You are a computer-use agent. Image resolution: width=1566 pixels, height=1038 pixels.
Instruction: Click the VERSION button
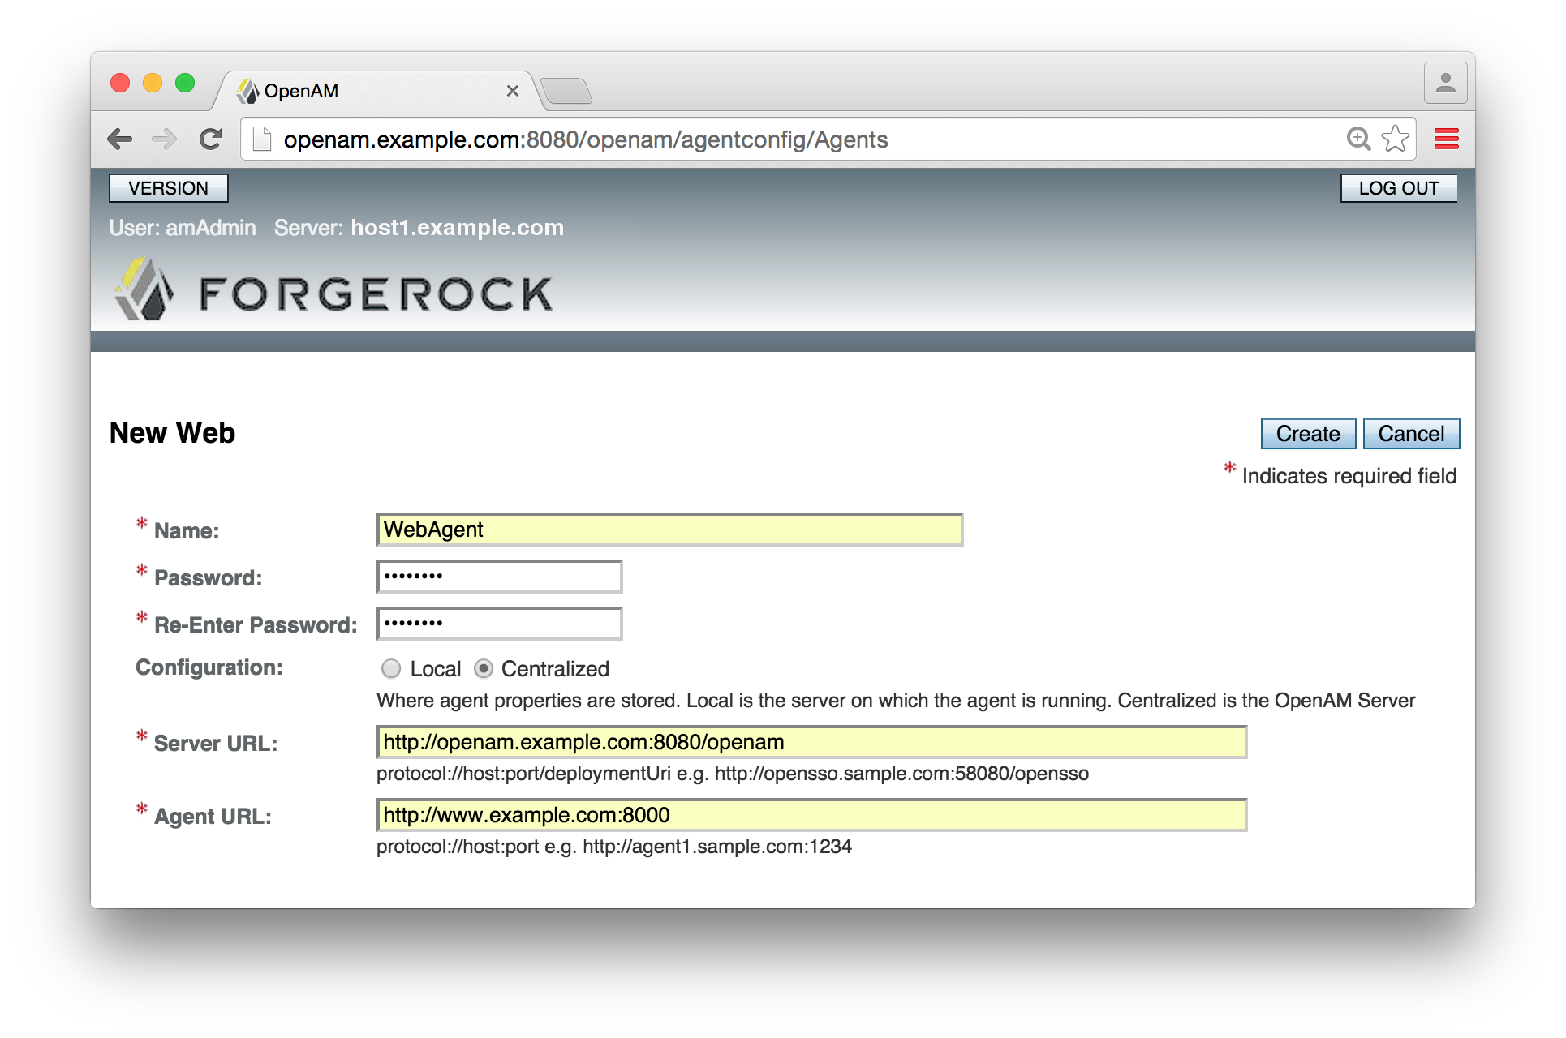pos(169,188)
